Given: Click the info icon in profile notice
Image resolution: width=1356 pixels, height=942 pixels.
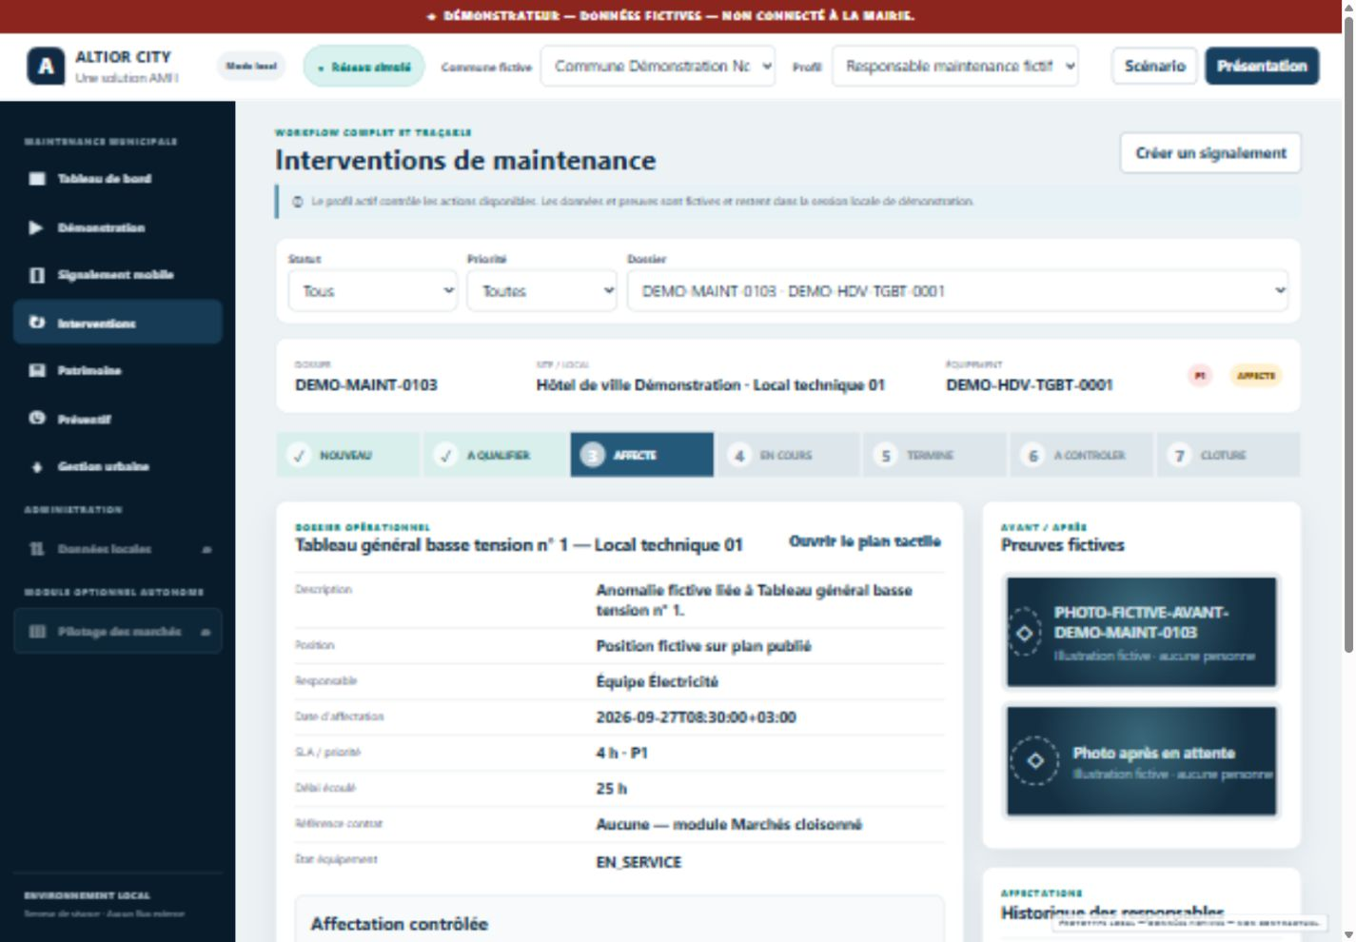Looking at the screenshot, I should (x=298, y=202).
